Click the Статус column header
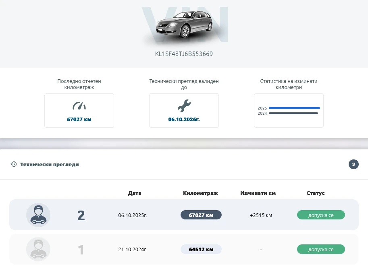 [x=316, y=193]
